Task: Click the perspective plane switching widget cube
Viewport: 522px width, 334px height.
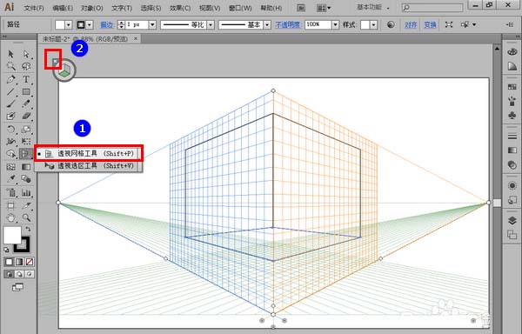Action: pos(64,70)
